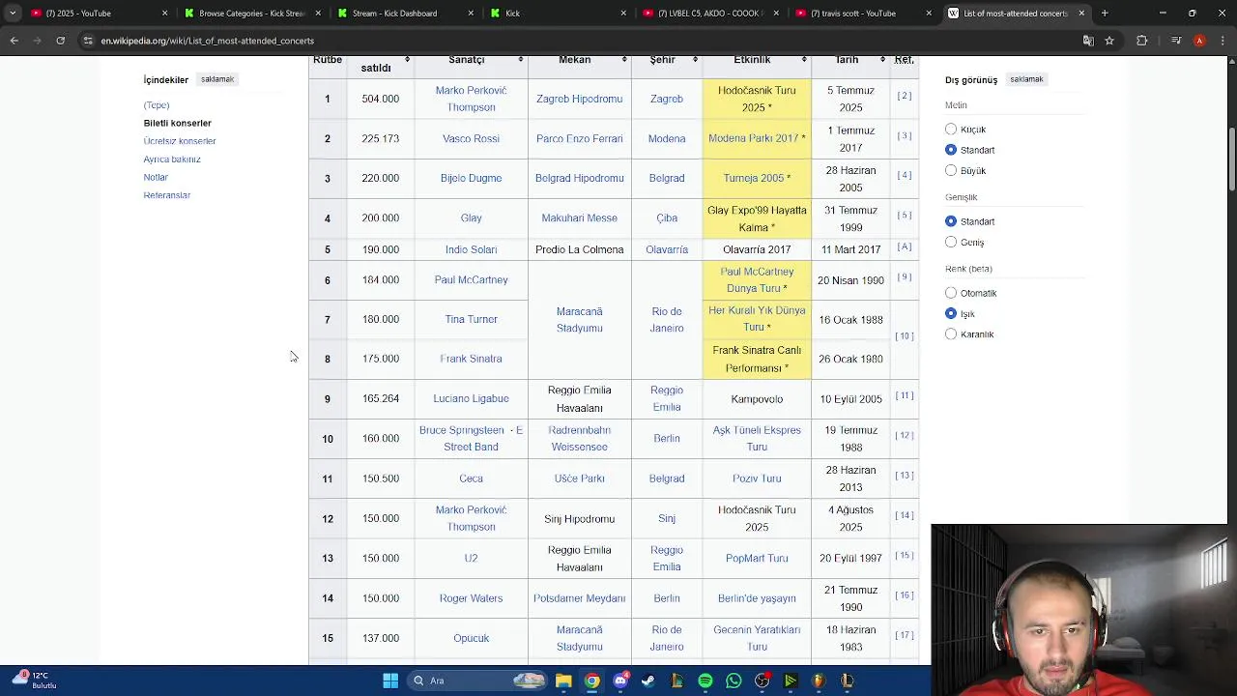Sort table by the Mekan column arrow

624,60
